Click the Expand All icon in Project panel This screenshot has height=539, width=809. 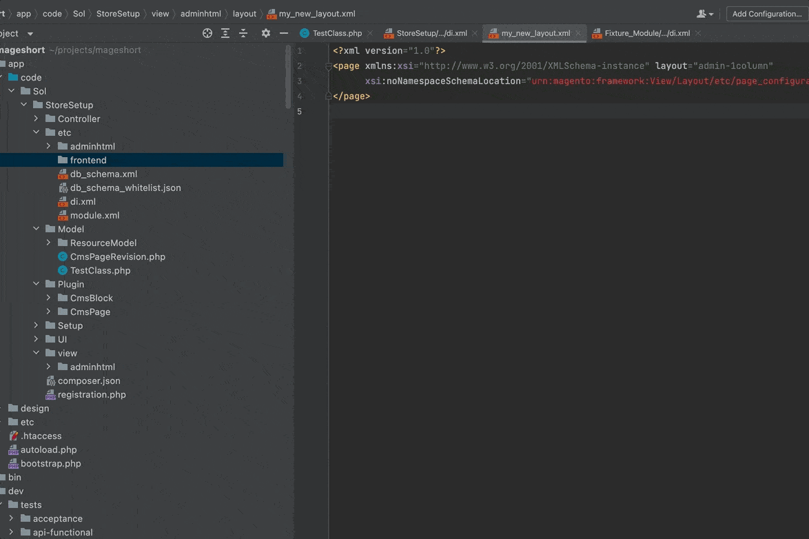click(225, 33)
